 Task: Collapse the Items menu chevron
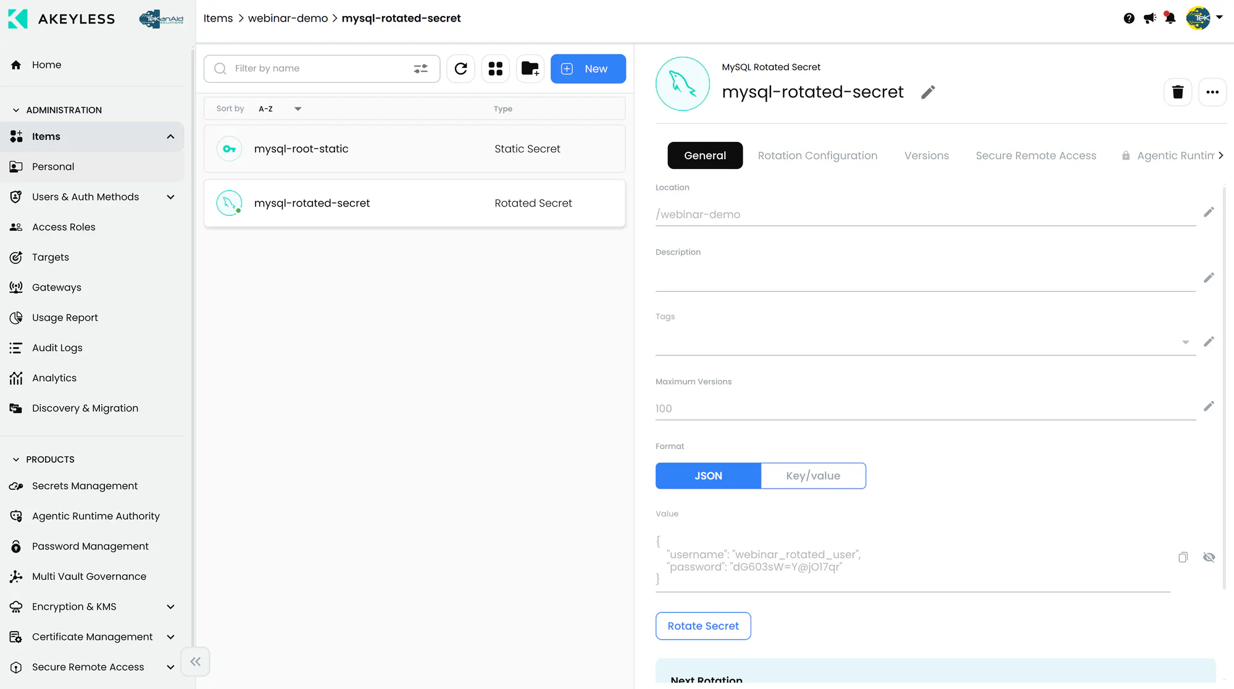170,136
